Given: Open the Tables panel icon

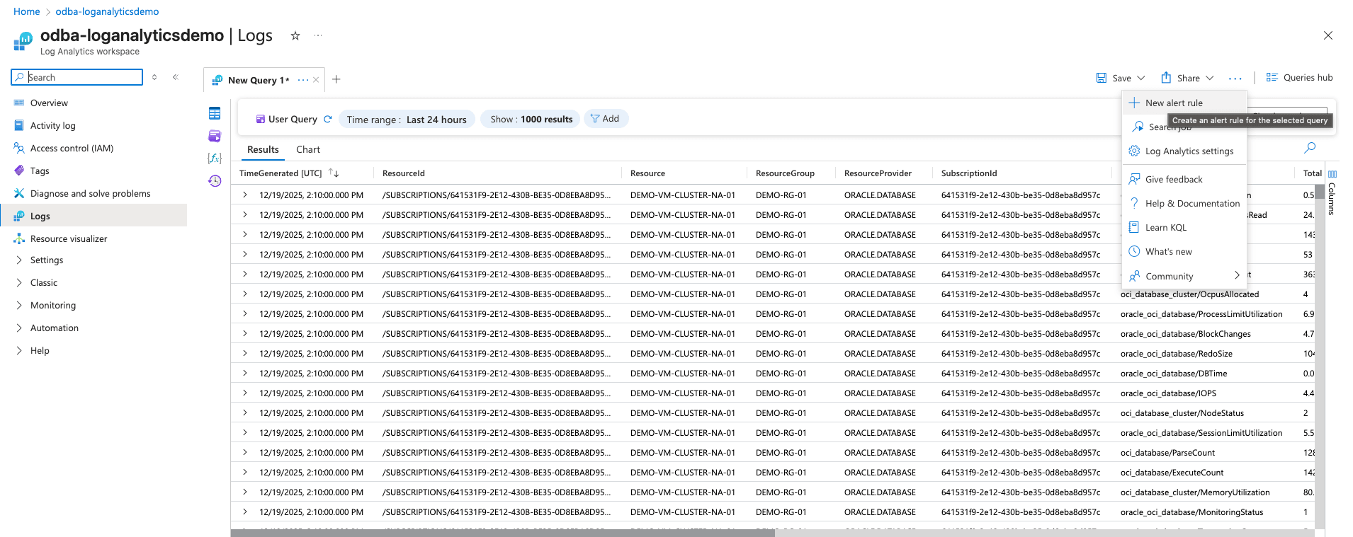Looking at the screenshot, I should pos(215,113).
